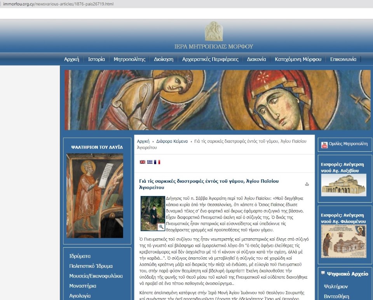Open the Διακονία menu
The width and height of the screenshot is (373, 300).
[256, 59]
